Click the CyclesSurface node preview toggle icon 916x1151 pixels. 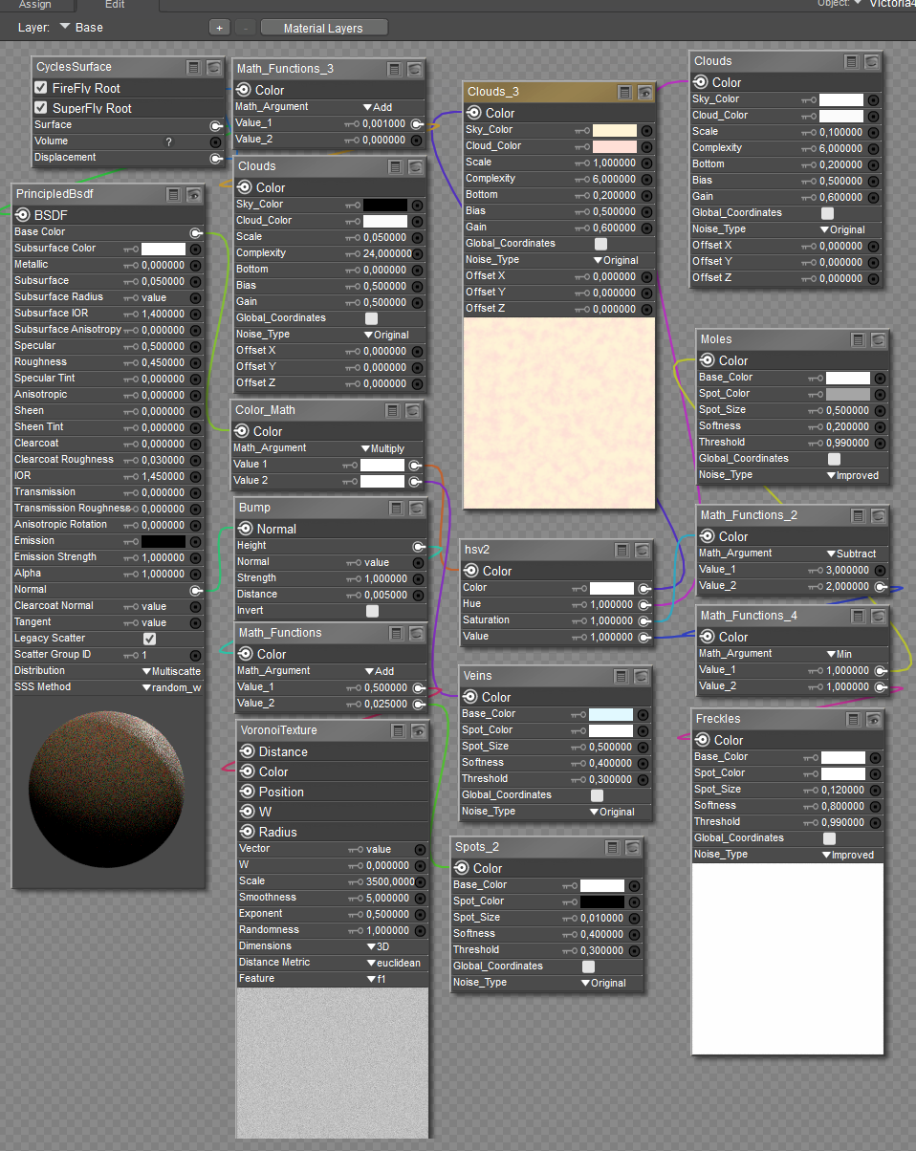click(x=214, y=67)
